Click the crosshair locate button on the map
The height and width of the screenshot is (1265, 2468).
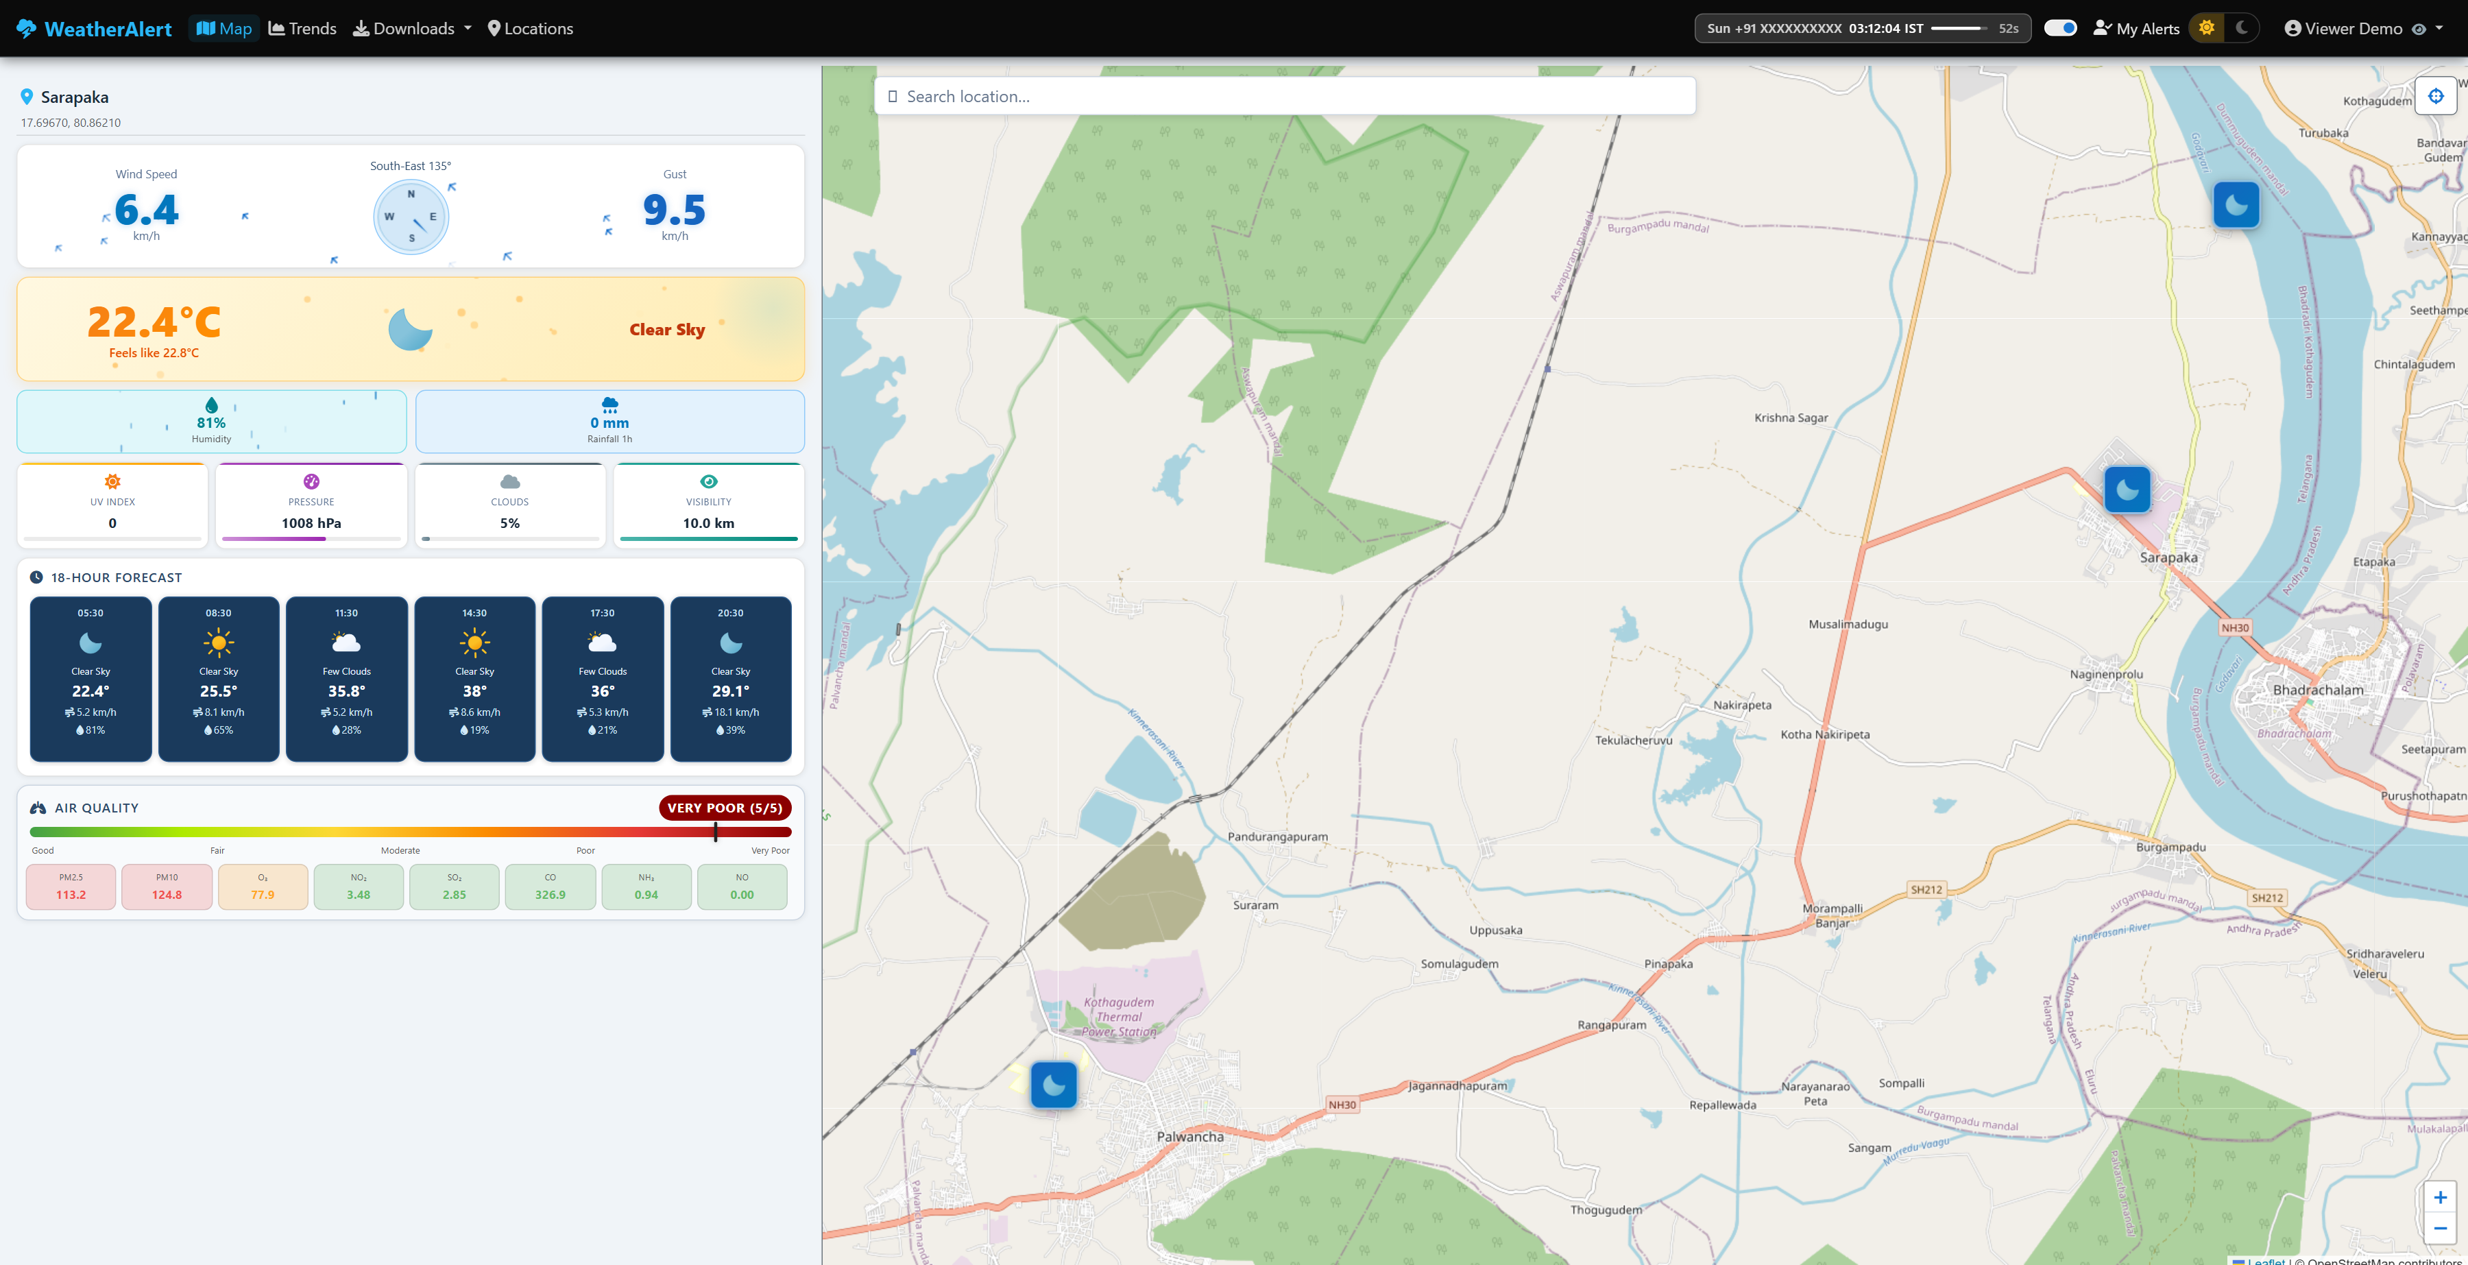2436,95
